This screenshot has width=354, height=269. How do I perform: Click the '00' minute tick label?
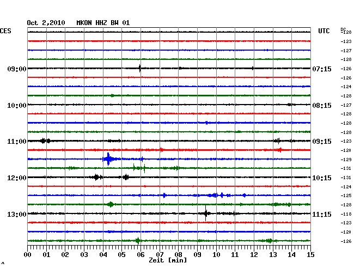(28, 254)
